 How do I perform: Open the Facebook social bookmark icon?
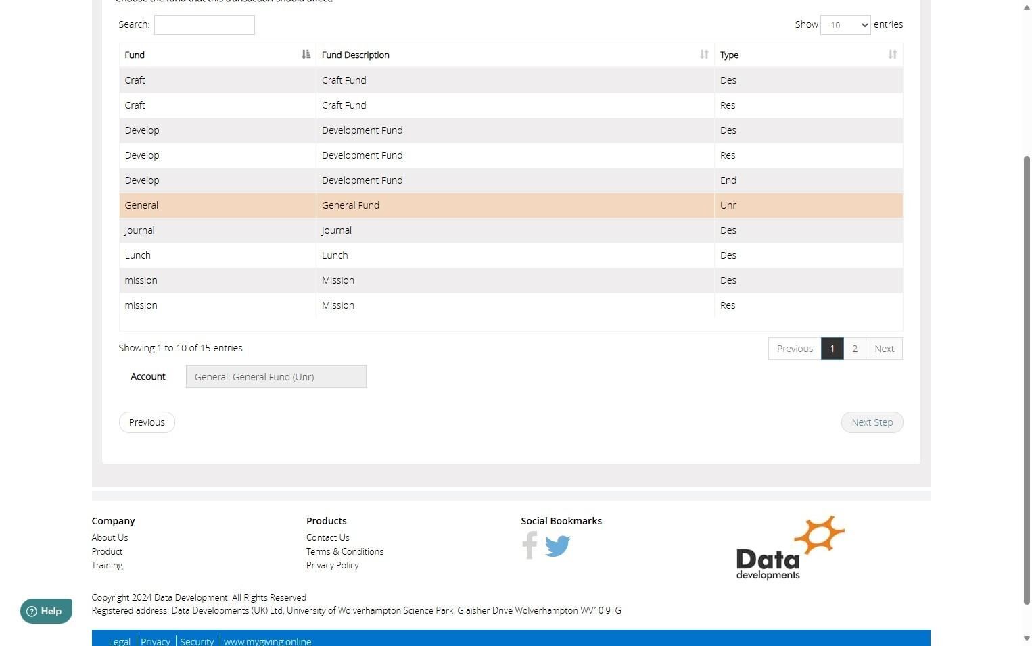click(530, 545)
